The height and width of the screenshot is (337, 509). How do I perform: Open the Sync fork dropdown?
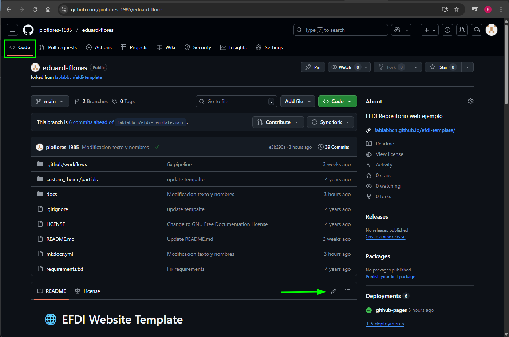coord(330,122)
